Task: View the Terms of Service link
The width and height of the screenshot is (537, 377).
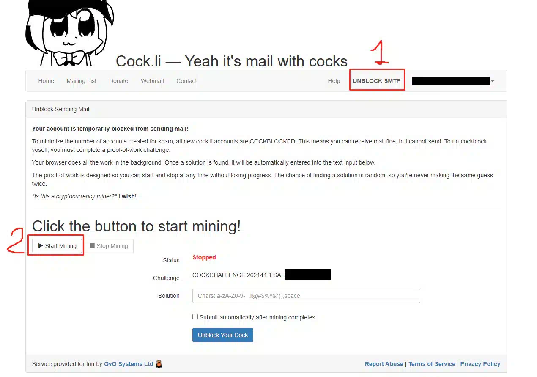Action: [x=432, y=364]
